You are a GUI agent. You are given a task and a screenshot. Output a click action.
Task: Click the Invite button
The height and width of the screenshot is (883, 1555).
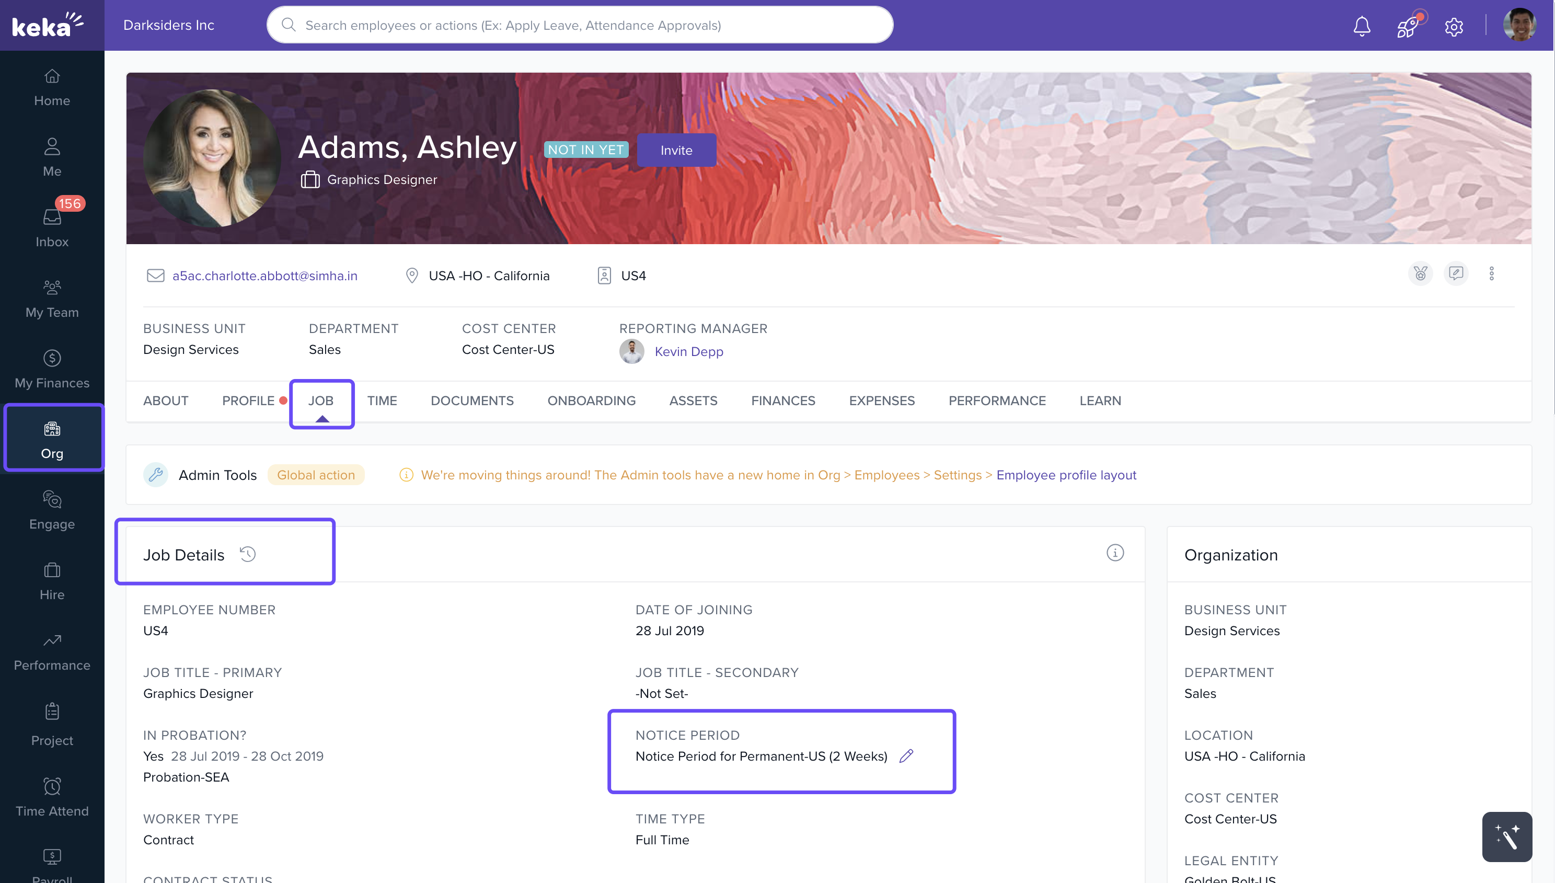pyautogui.click(x=676, y=150)
